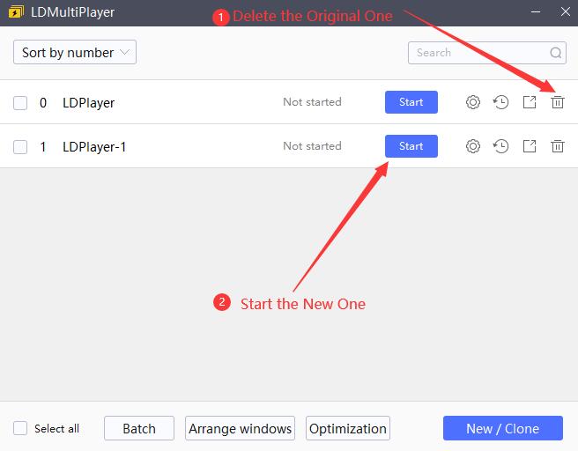This screenshot has height=451, width=578.
Task: Click Arrange windows button
Action: 240,428
